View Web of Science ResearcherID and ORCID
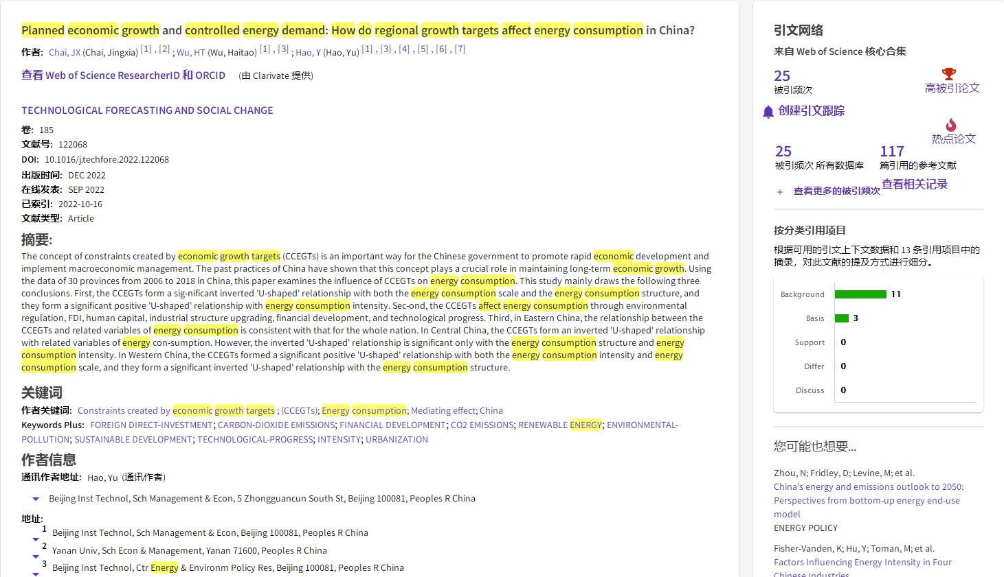Image resolution: width=1004 pixels, height=577 pixels. tap(123, 75)
